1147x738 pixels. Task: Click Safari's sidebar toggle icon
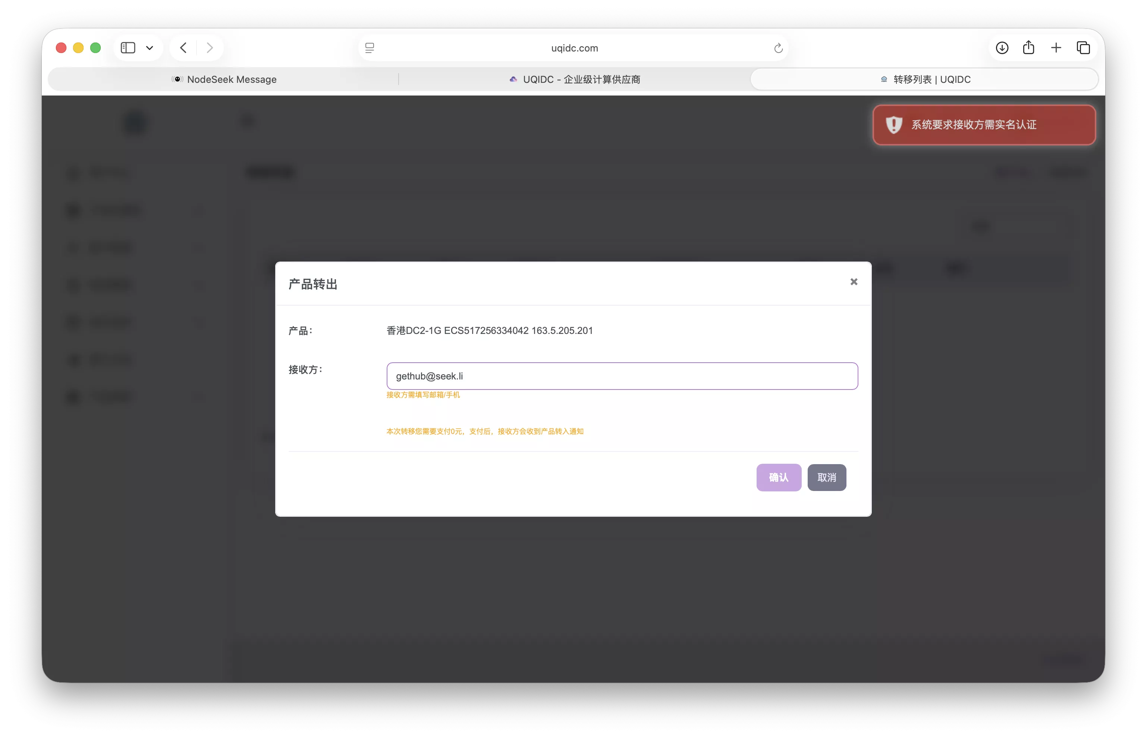pyautogui.click(x=128, y=48)
